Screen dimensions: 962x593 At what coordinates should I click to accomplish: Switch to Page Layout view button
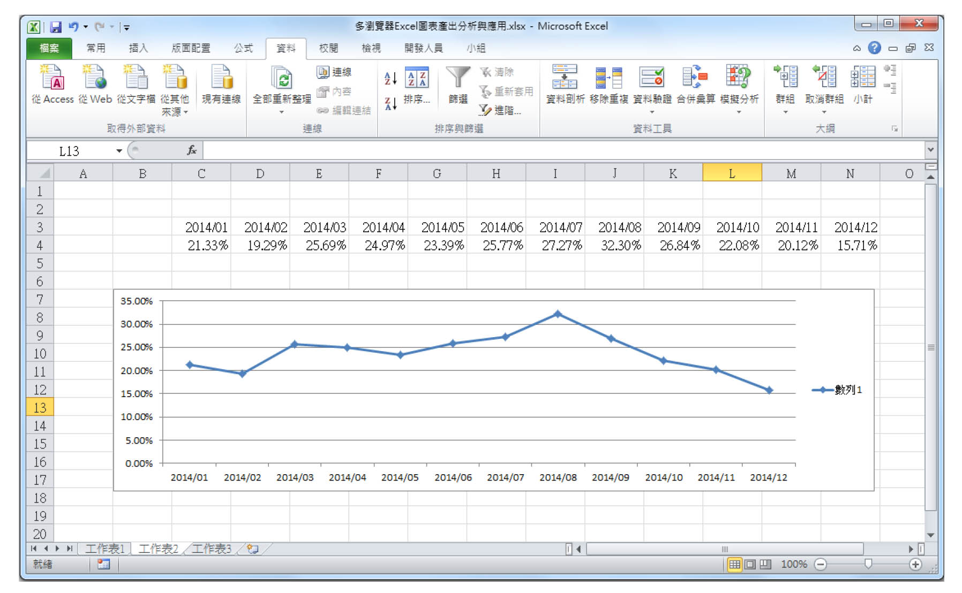[x=750, y=564]
